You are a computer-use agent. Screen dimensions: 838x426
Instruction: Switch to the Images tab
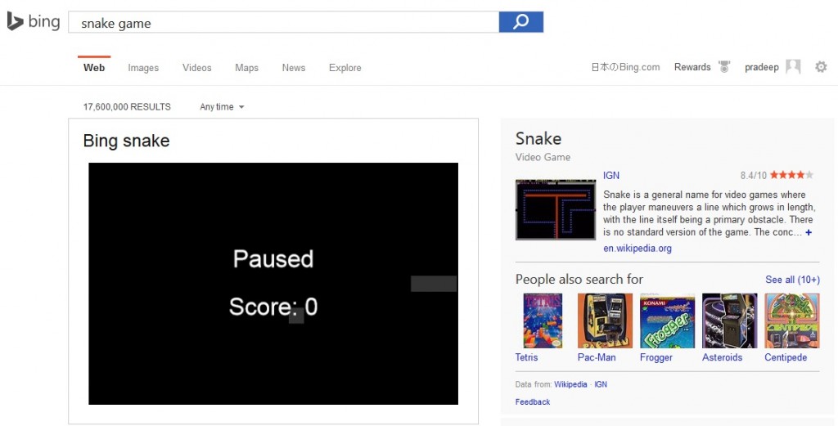pos(143,68)
